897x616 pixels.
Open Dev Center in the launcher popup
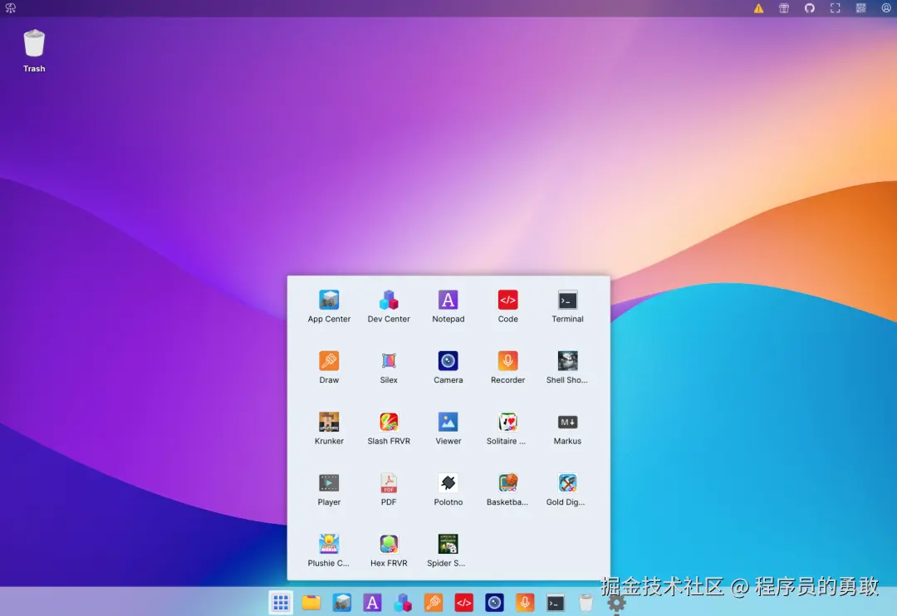pos(389,306)
